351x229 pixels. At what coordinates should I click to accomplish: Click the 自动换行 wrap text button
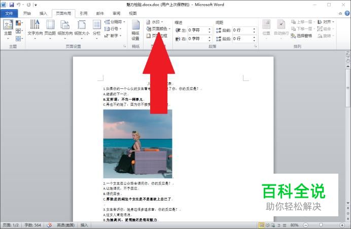pos(281,29)
